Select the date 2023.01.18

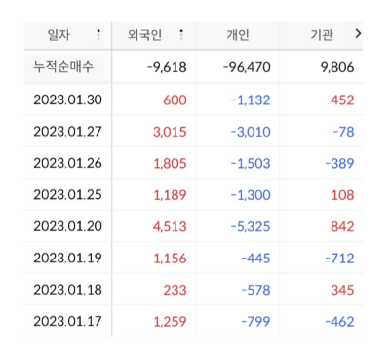click(x=68, y=290)
